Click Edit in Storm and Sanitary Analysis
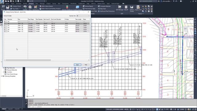197x111 pixels. pyautogui.click(x=50, y=9)
